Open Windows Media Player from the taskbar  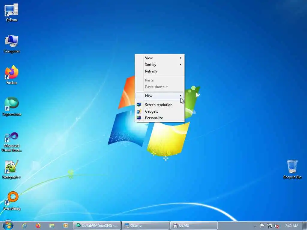coord(65,226)
